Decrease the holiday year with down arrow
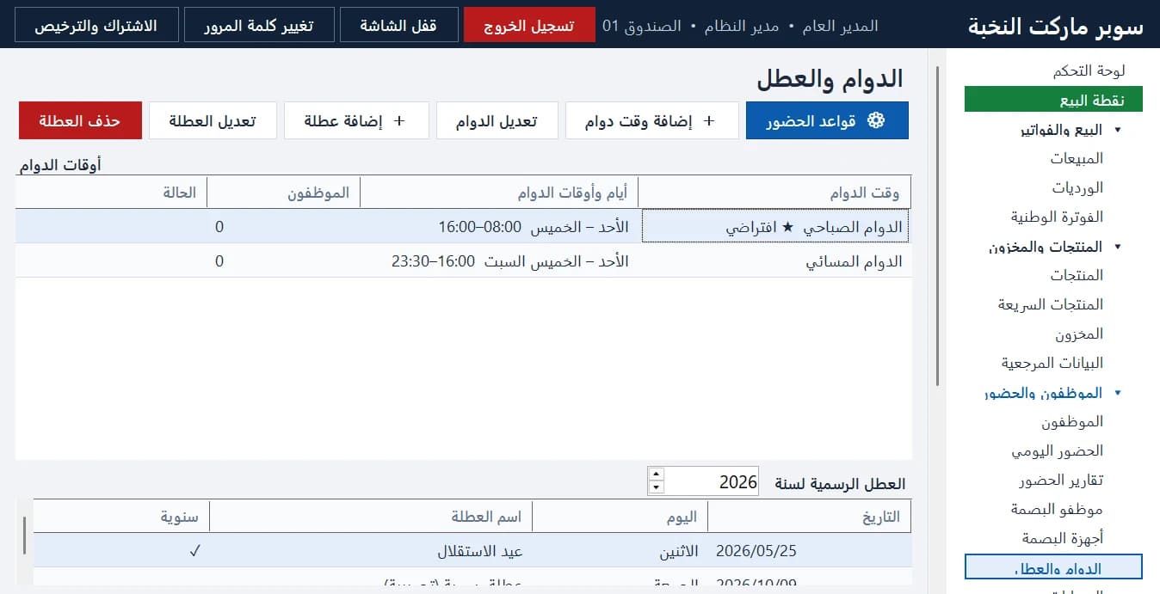 click(656, 487)
